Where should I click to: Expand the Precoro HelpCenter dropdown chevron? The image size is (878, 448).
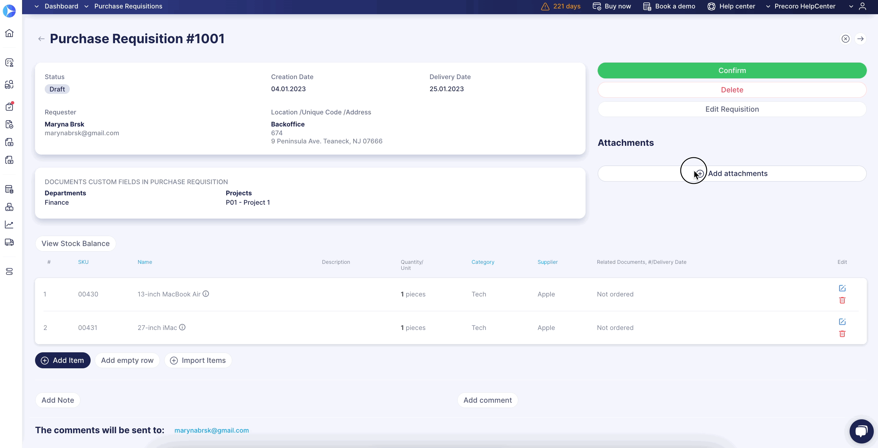pos(768,6)
